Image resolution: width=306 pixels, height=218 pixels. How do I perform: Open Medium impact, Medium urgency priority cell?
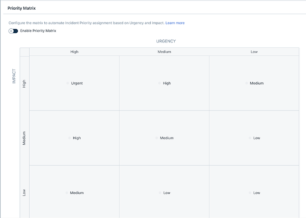pos(165,138)
